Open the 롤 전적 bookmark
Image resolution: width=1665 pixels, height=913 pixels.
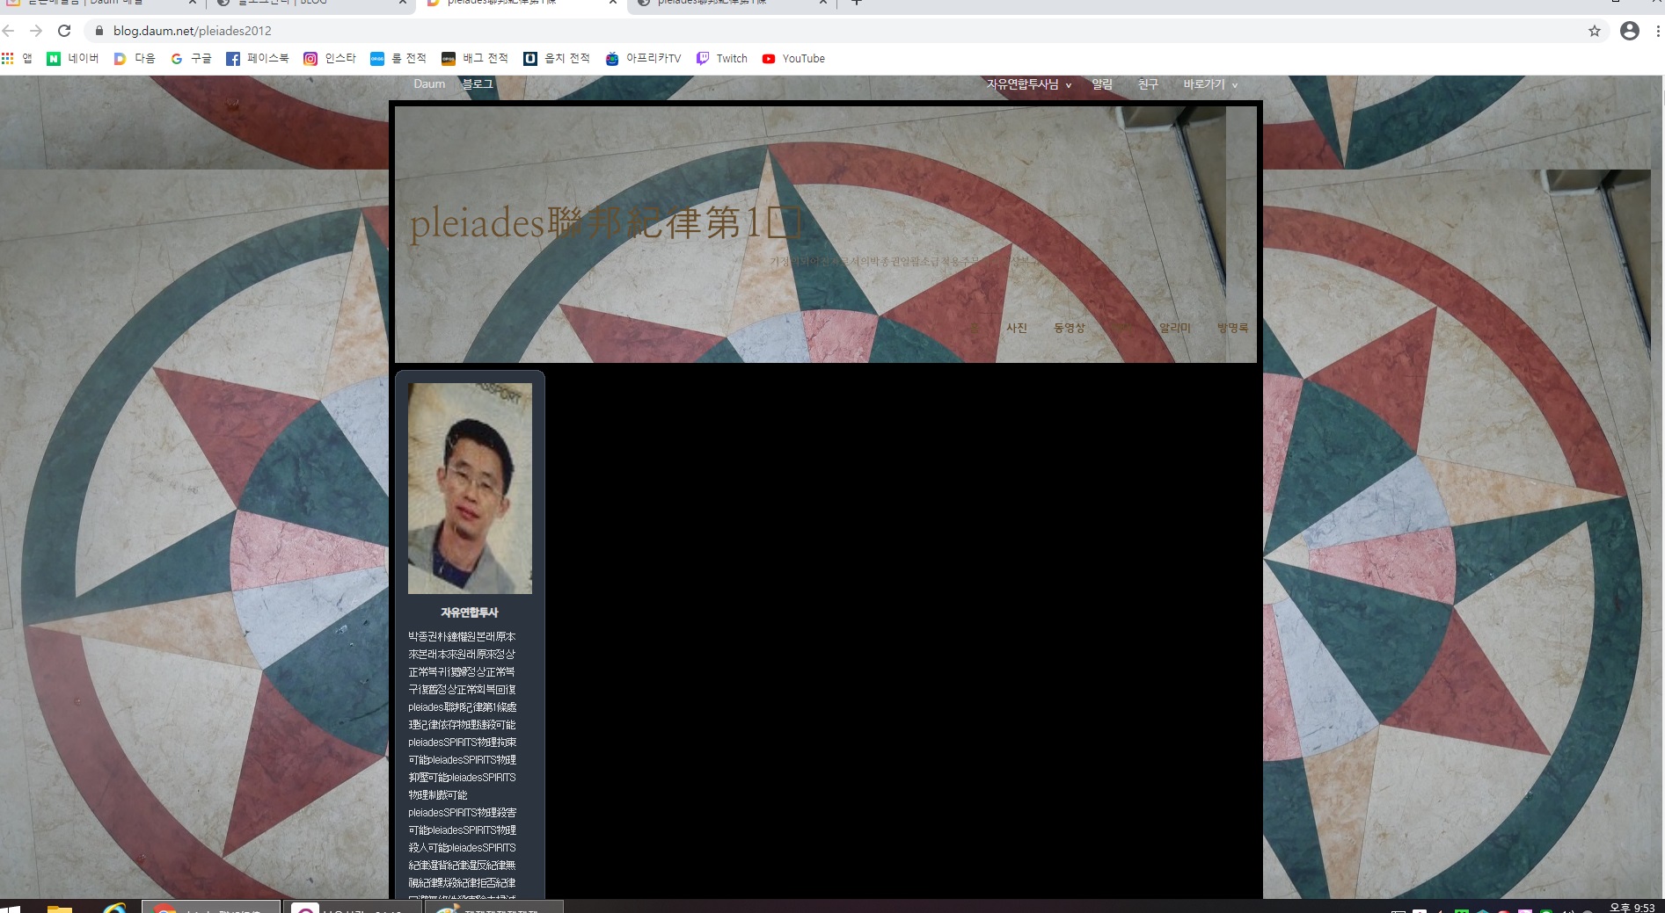398,59
